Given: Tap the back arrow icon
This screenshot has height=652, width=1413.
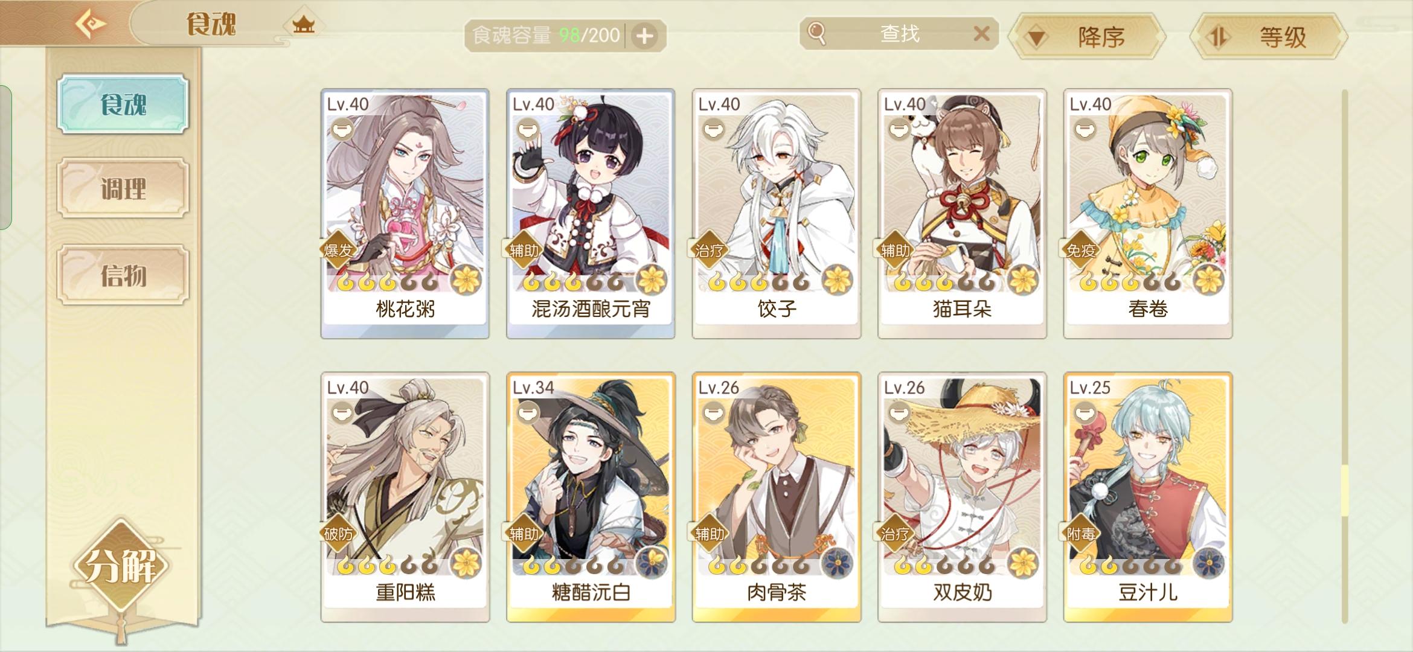Looking at the screenshot, I should tap(90, 24).
